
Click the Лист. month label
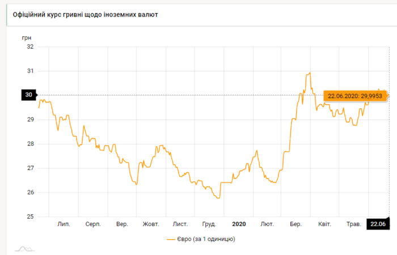coord(180,224)
